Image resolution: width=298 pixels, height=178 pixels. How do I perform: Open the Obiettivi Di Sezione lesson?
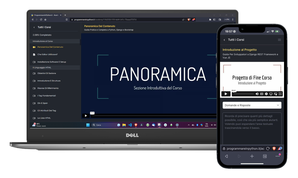[47, 73]
